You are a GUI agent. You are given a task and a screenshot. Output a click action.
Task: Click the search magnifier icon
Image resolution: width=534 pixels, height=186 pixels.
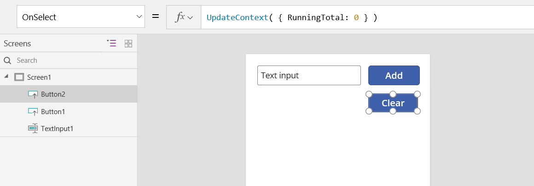(7, 60)
